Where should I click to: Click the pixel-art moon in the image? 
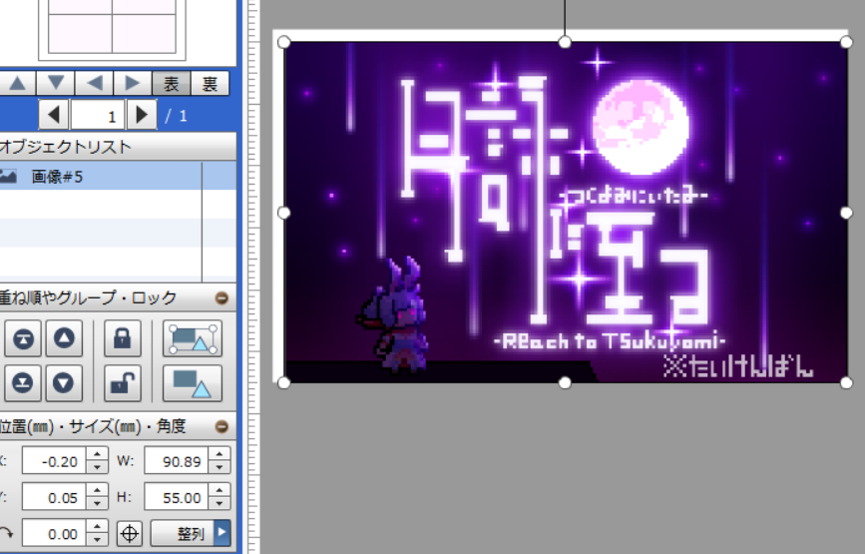[642, 127]
